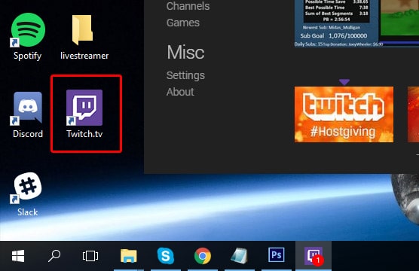
Task: Open the Notepad-style app in taskbar
Action: coord(240,256)
